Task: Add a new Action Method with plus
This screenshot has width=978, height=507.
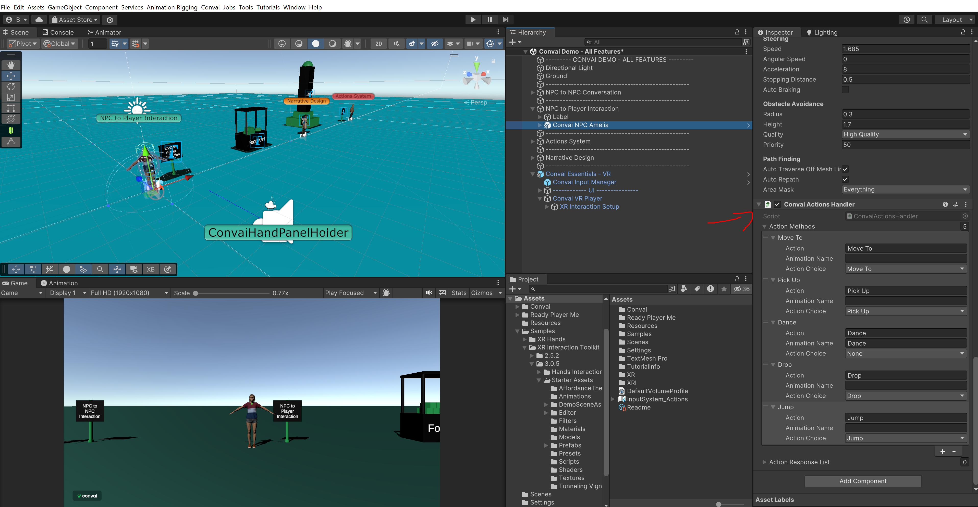Action: 942,451
